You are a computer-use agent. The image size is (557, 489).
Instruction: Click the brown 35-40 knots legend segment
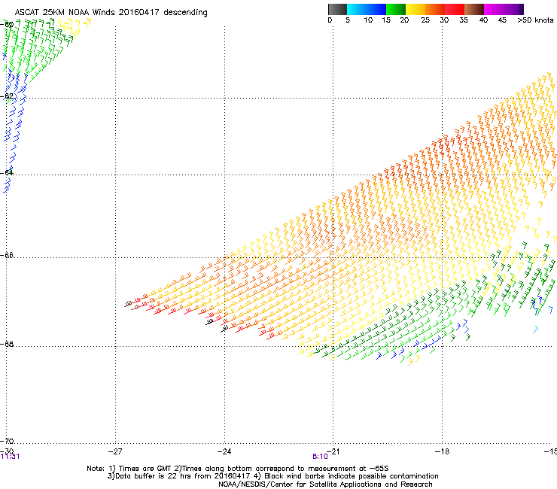pos(474,9)
